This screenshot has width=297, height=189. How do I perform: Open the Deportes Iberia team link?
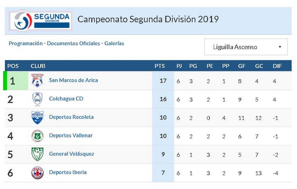(x=68, y=172)
